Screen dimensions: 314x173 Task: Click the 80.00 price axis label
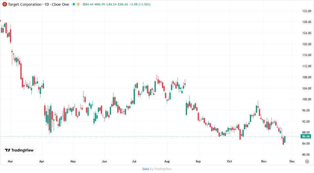(306, 155)
